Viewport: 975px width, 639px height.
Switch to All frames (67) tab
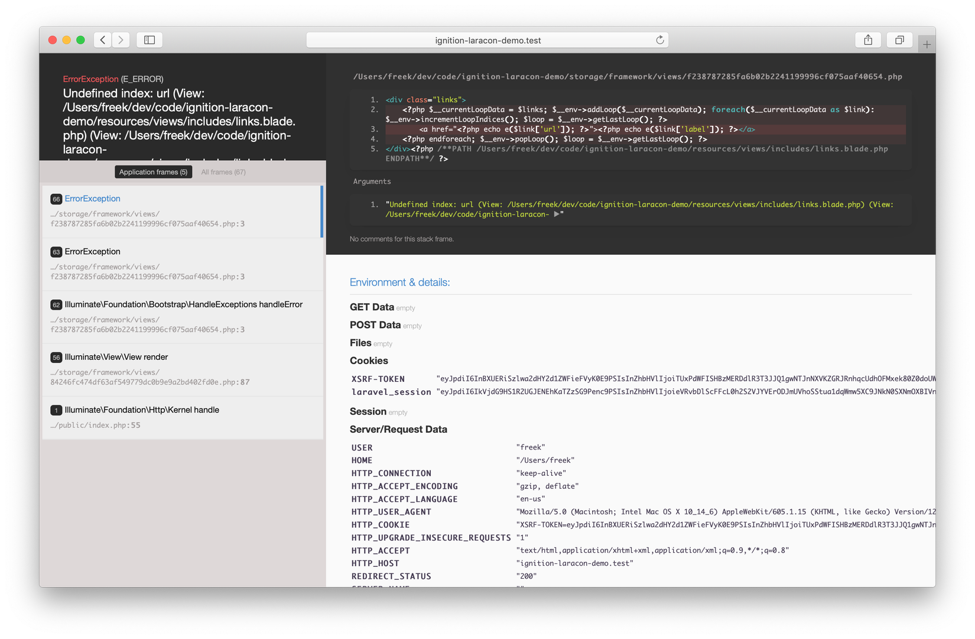223,172
